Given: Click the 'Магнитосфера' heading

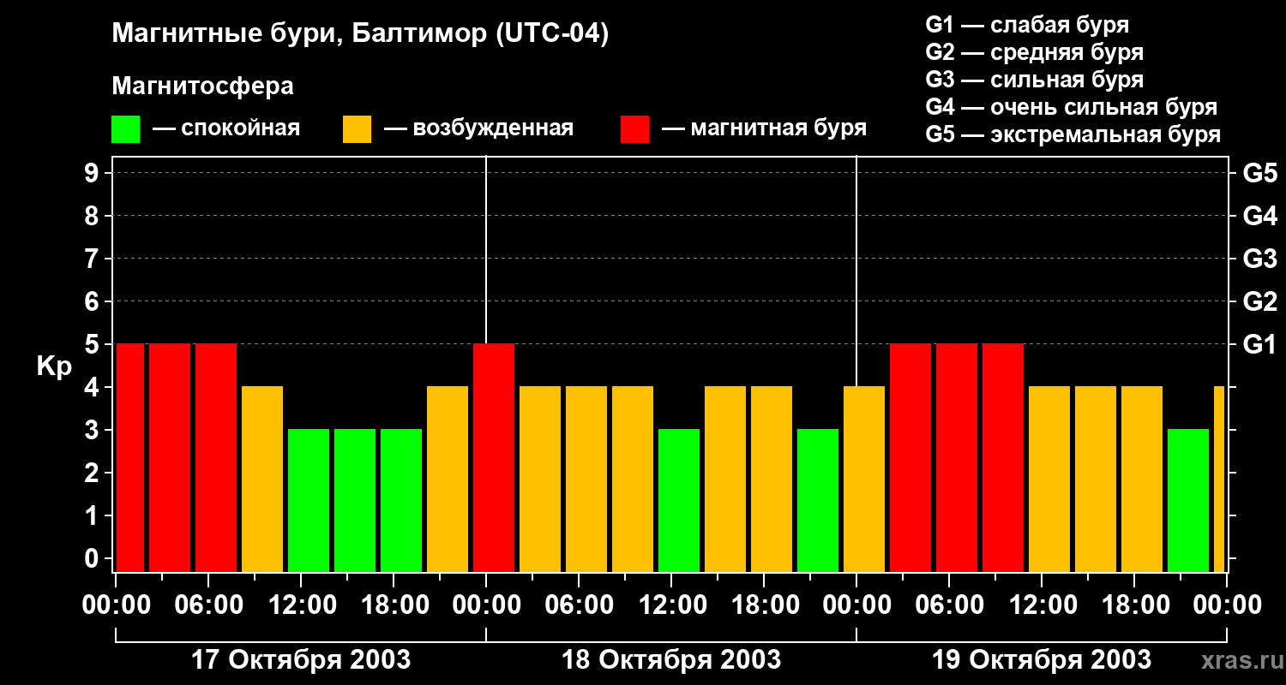Looking at the screenshot, I should 202,86.
